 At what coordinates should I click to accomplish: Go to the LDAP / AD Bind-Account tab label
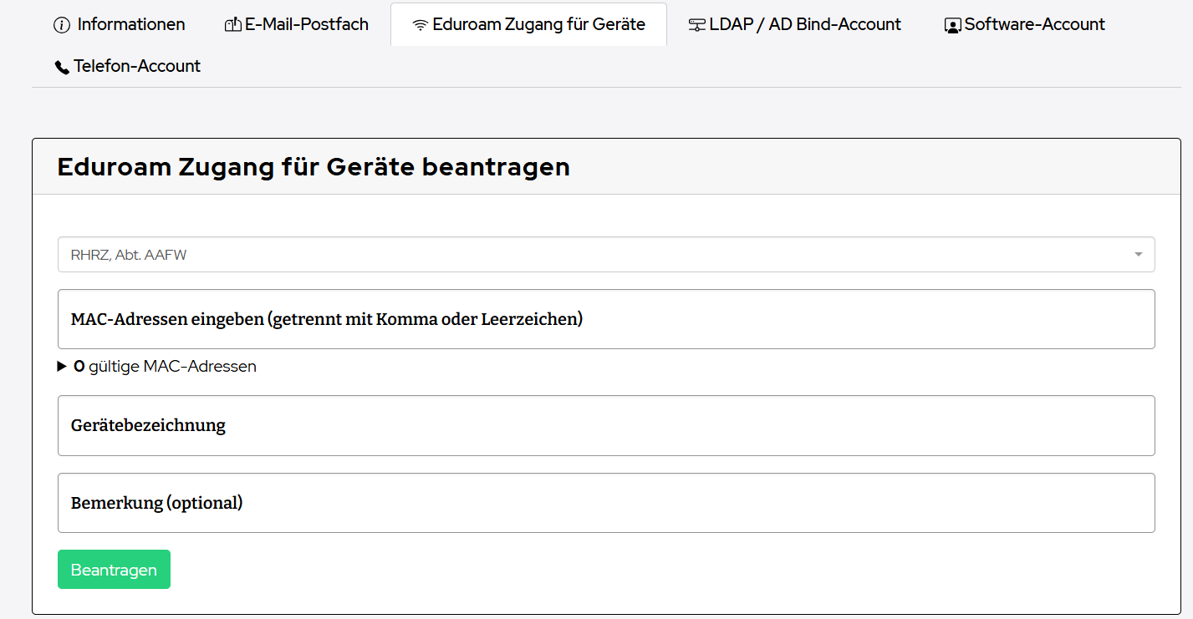coord(805,24)
